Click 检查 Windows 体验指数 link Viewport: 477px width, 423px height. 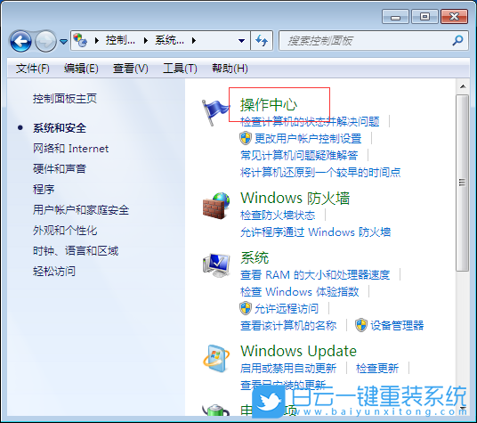pos(299,292)
